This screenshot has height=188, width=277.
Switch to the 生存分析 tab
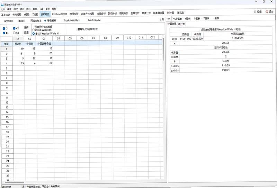[x=135, y=13]
